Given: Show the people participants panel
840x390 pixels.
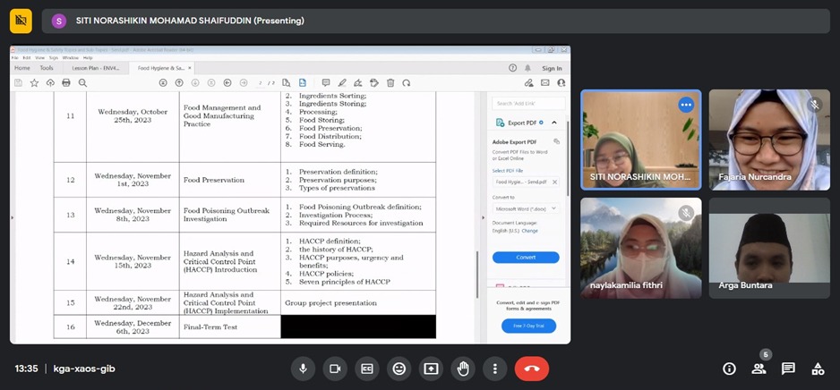Looking at the screenshot, I should point(759,369).
